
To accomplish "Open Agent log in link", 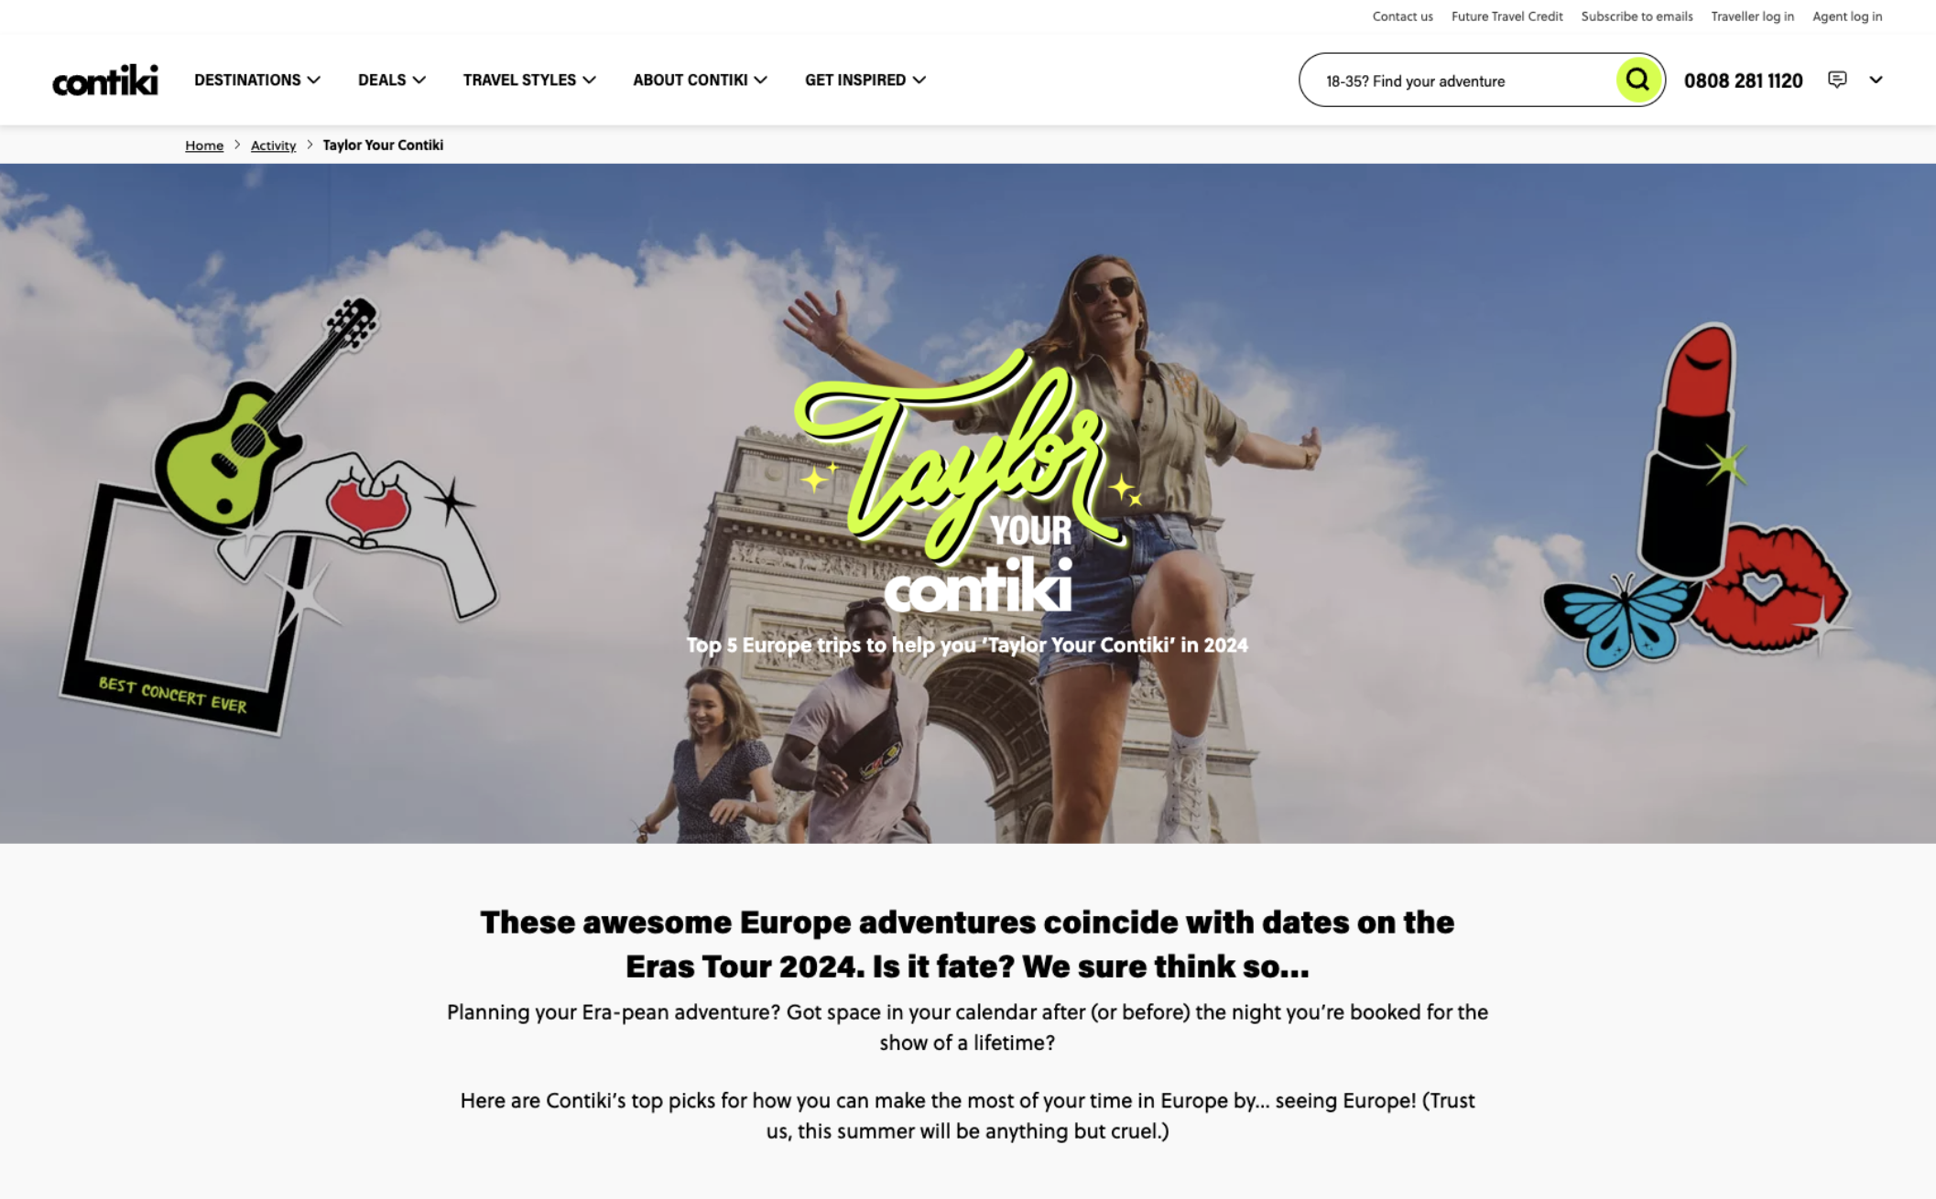I will [x=1847, y=16].
